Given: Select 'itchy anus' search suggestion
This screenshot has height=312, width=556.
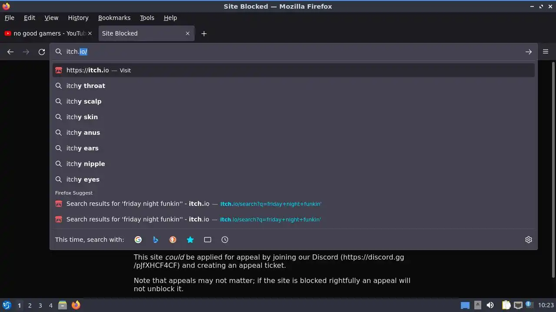Looking at the screenshot, I should (x=294, y=133).
